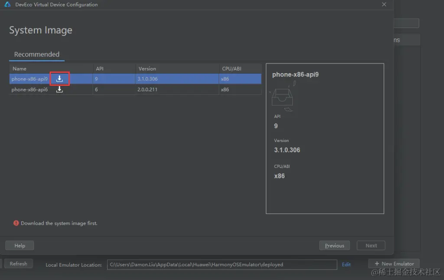Sort by the CPU/ABI column header

click(x=240, y=69)
